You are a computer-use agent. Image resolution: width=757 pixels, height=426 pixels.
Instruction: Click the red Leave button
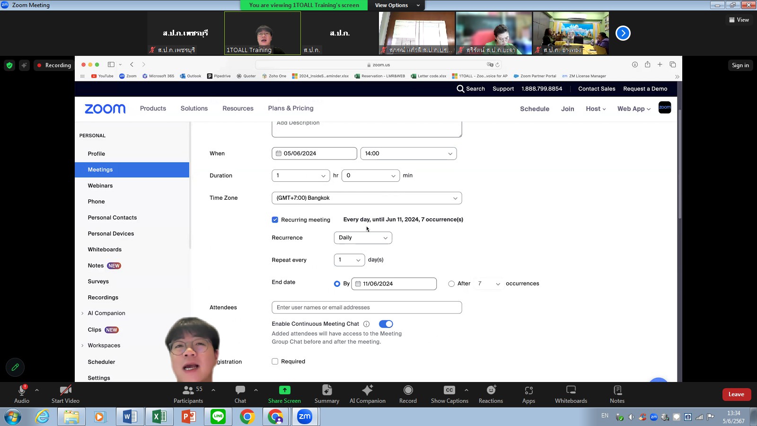click(737, 394)
